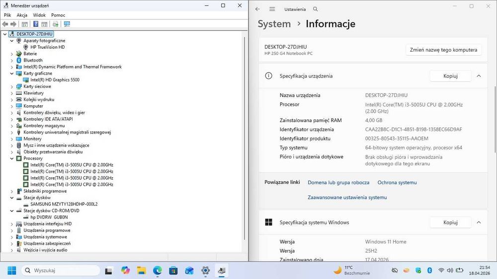497x279 pixels.
Task: Open Microsoft Store from the taskbar
Action: pyautogui.click(x=173, y=270)
